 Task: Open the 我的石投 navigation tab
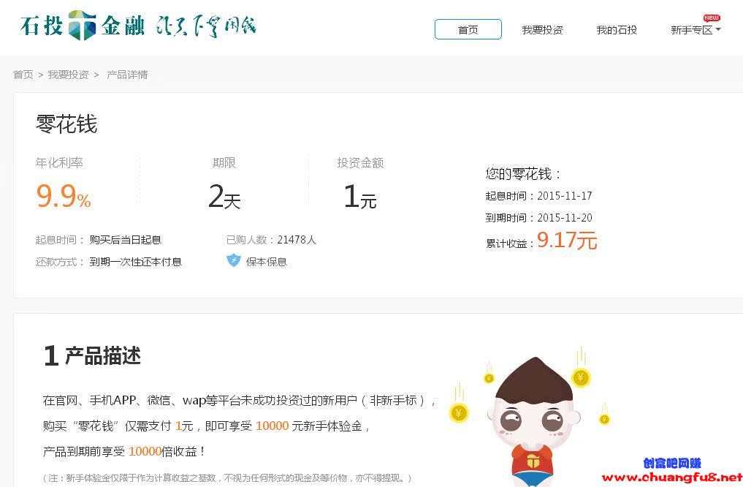(617, 30)
